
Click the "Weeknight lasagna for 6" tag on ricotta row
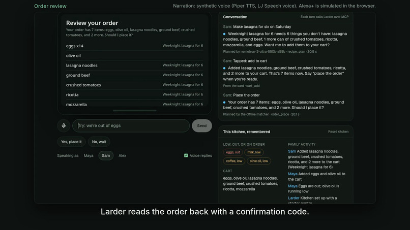[183, 94]
